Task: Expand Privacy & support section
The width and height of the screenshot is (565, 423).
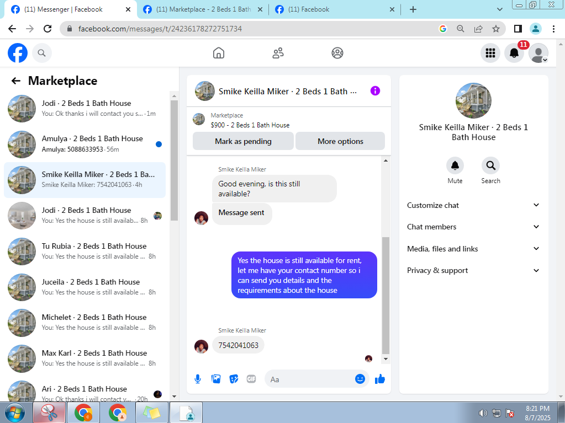Action: point(473,270)
